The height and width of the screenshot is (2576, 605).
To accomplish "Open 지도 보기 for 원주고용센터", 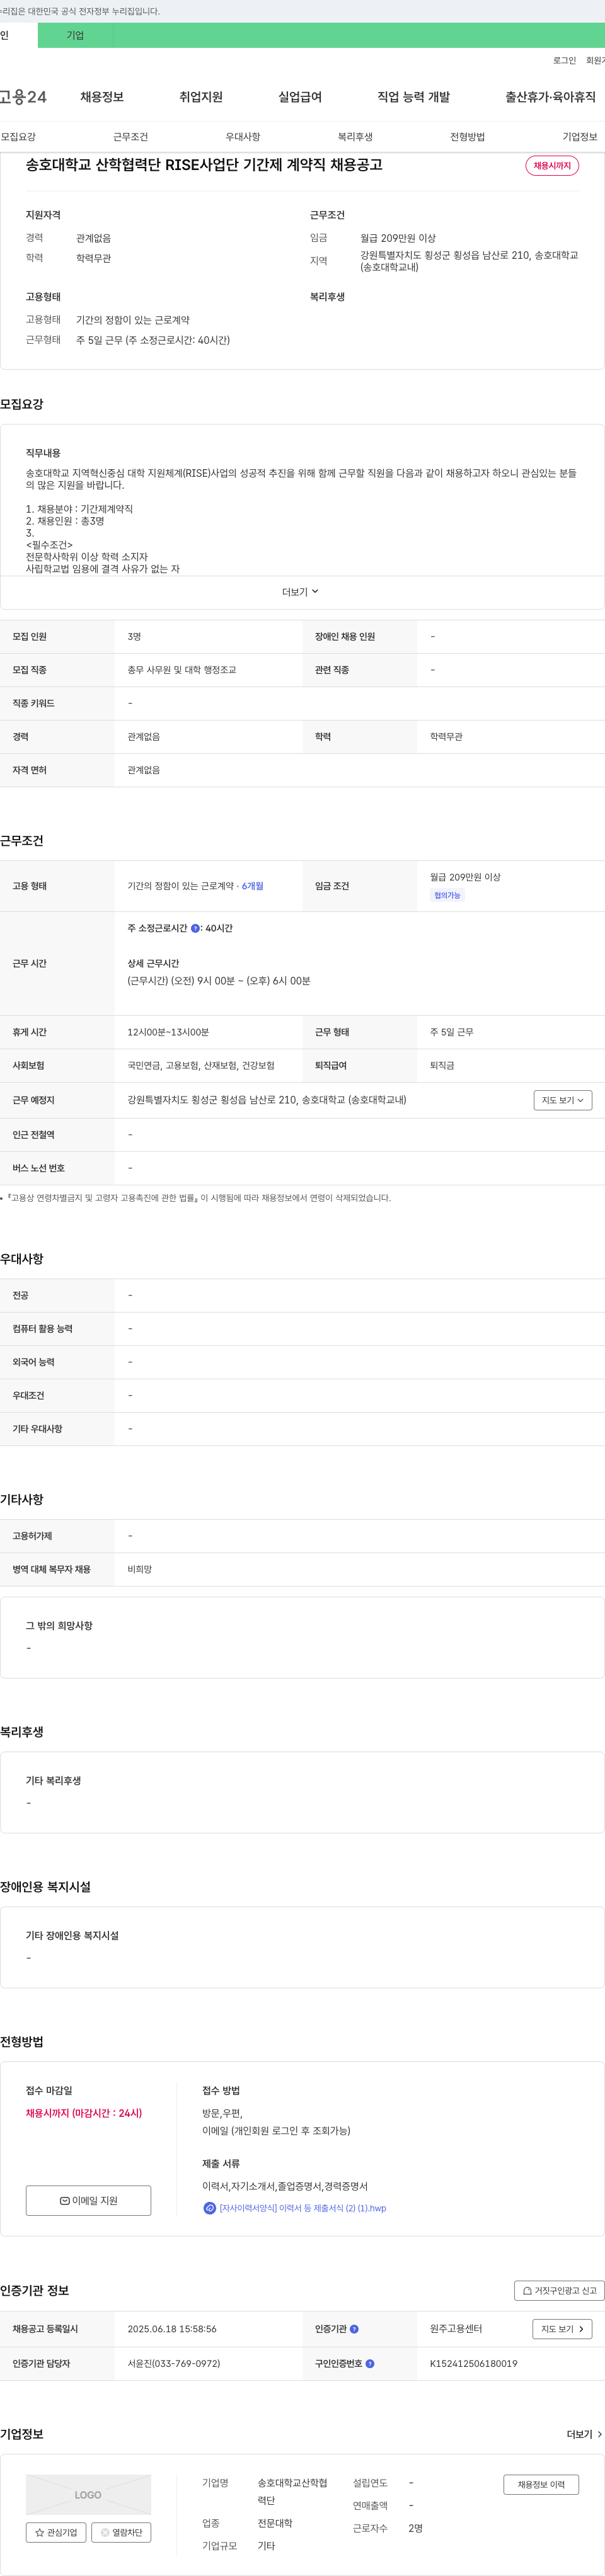I will pyautogui.click(x=562, y=2329).
